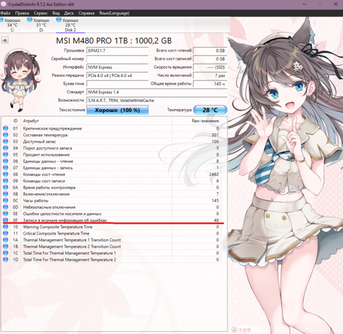Click status icon of attribute 06 row
Viewport: 343px width, 334px height.
pyautogui.click(x=6, y=161)
